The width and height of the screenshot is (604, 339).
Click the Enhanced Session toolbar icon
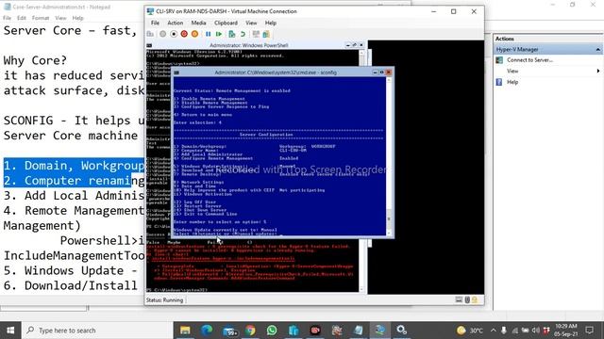coord(256,34)
